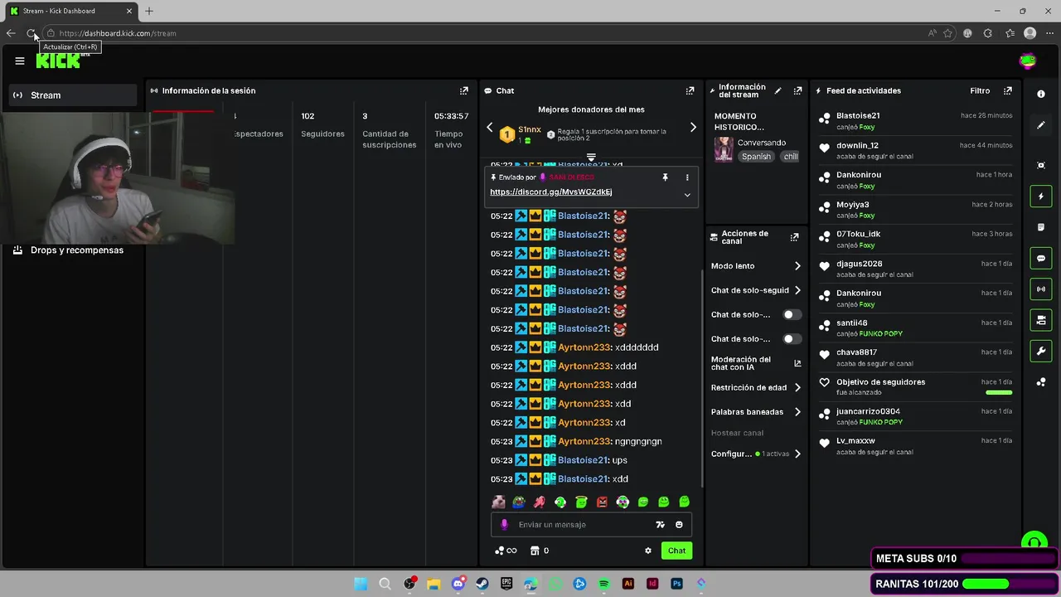
Task: Go to previous top donor
Action: tap(489, 128)
